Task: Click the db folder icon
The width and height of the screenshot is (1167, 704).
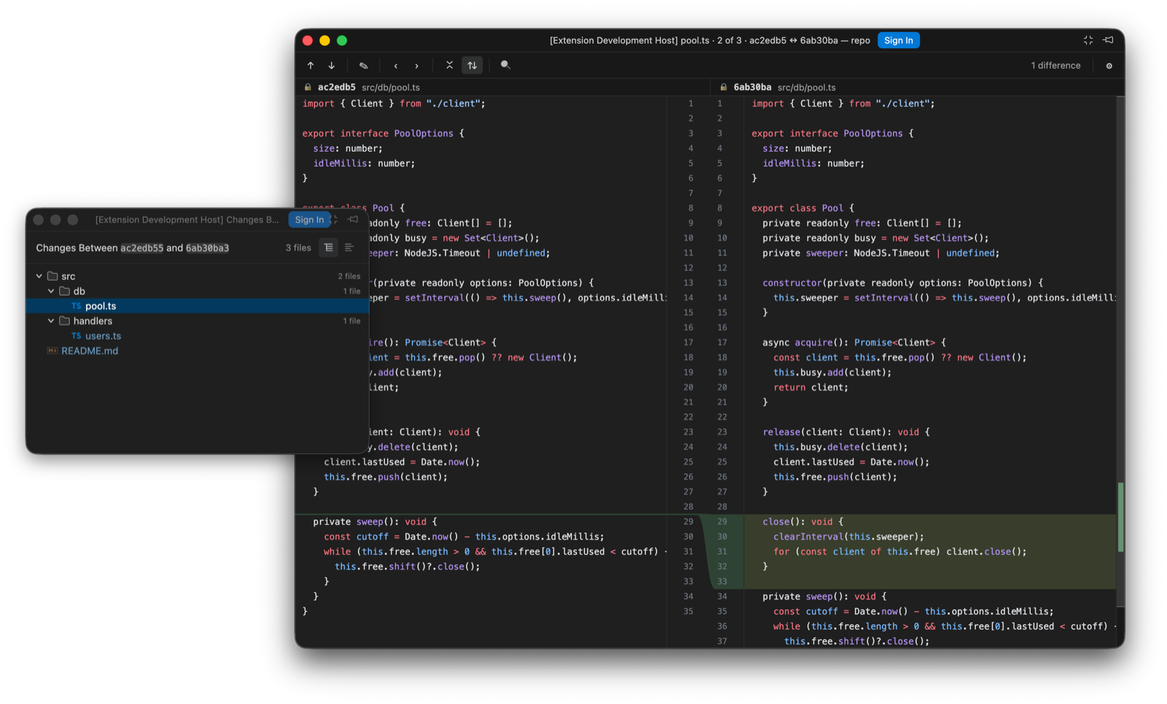Action: (x=64, y=291)
